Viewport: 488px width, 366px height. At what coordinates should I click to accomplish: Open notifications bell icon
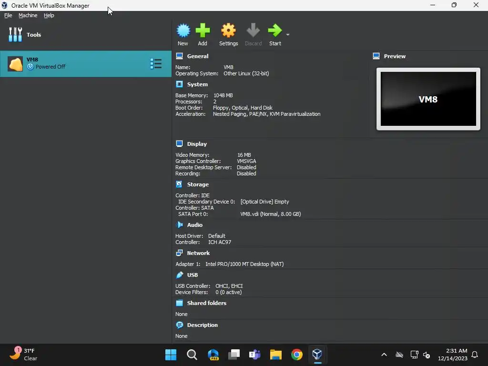475,355
